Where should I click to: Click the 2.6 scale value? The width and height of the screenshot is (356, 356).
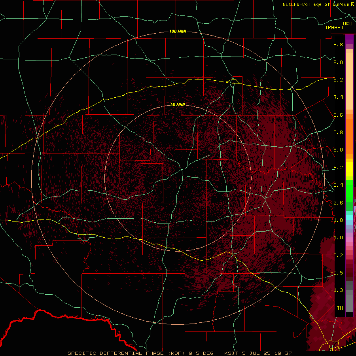pos(338,203)
